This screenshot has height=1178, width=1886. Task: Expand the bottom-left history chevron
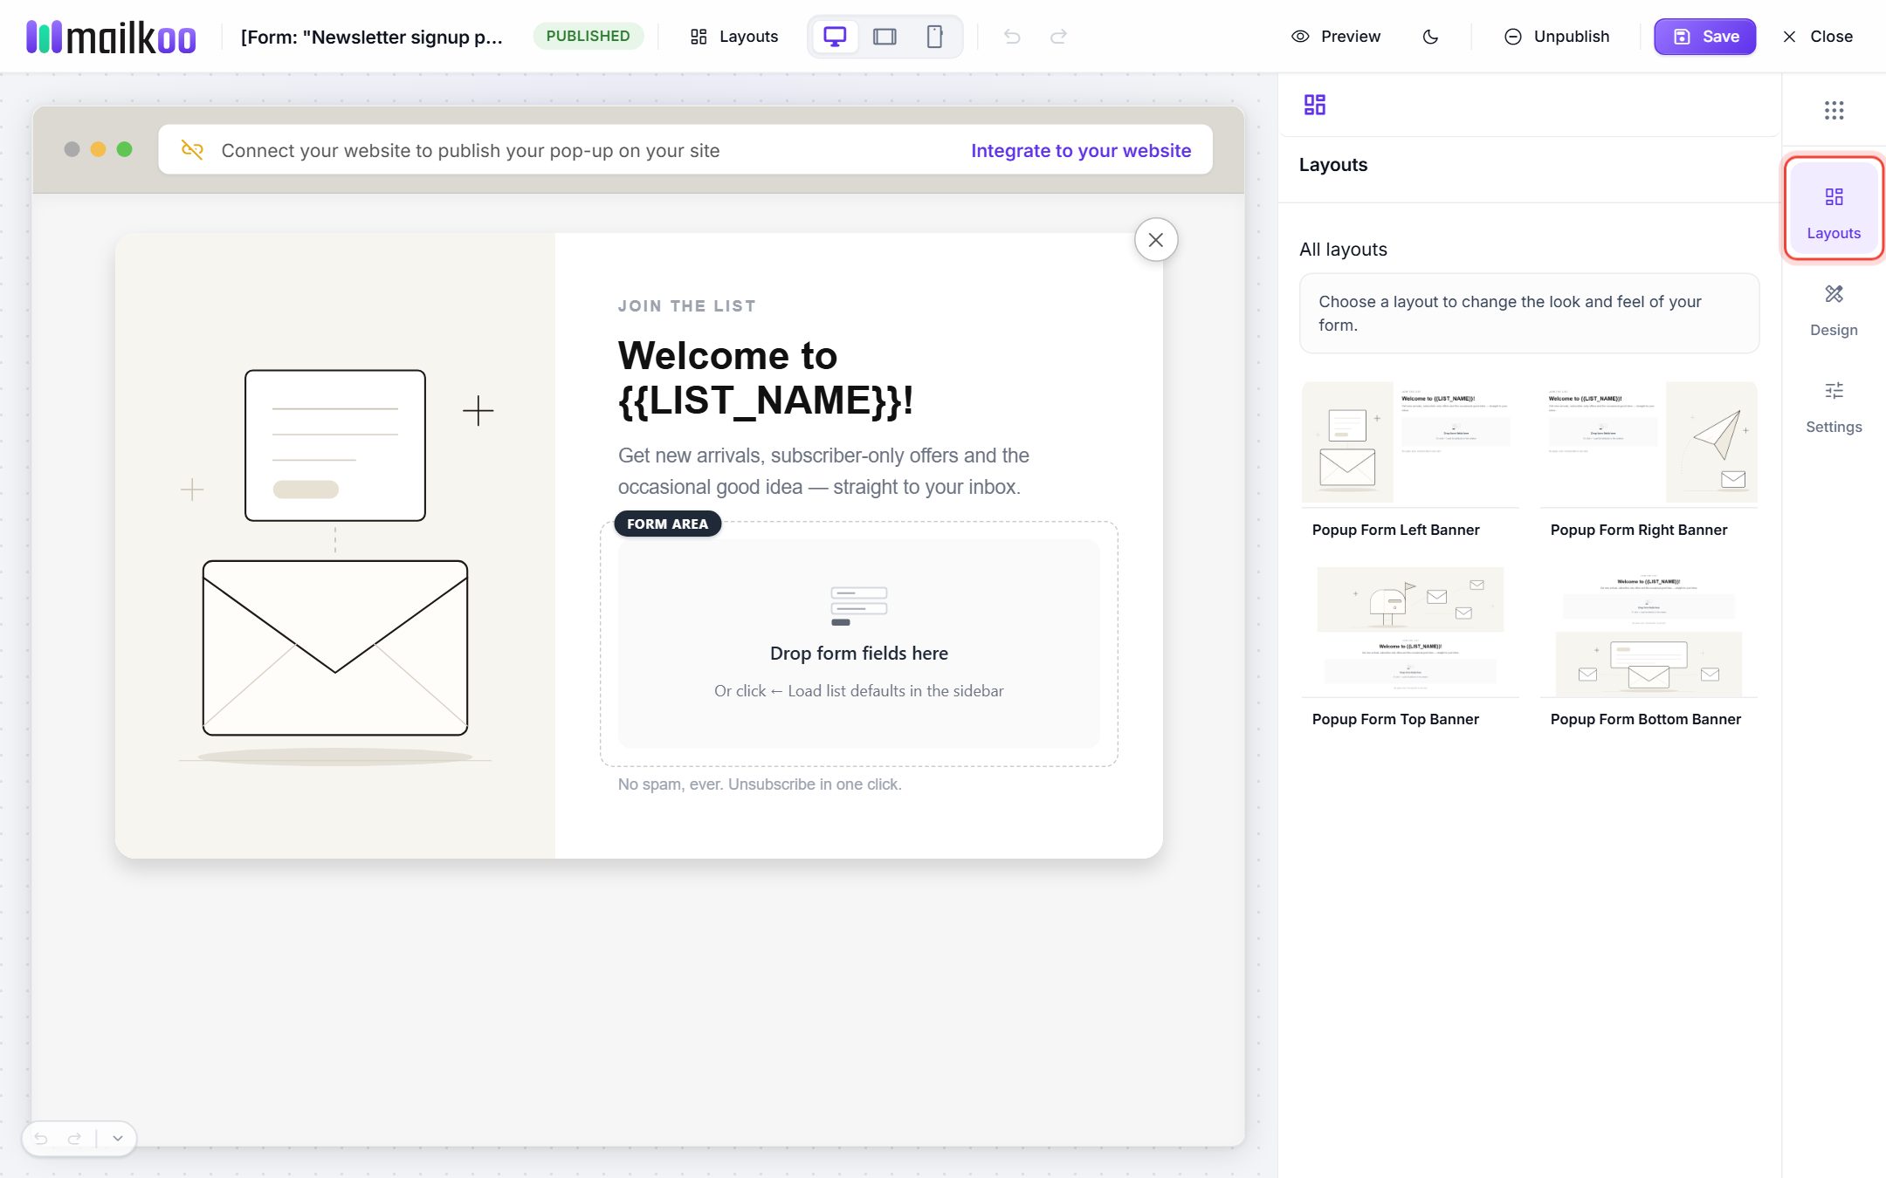coord(118,1139)
